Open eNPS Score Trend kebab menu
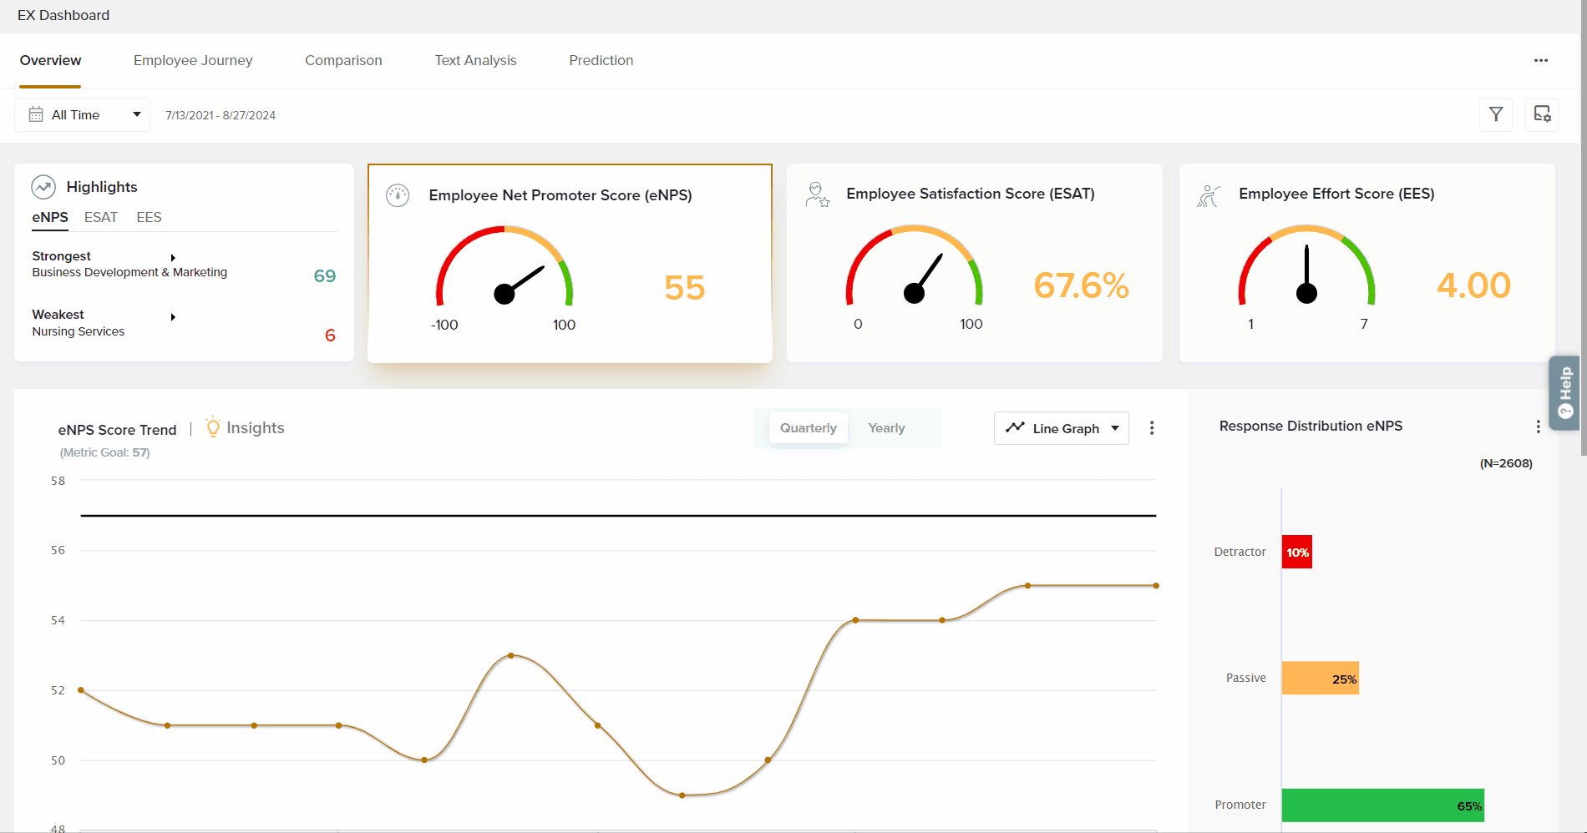Image resolution: width=1587 pixels, height=833 pixels. (x=1152, y=428)
